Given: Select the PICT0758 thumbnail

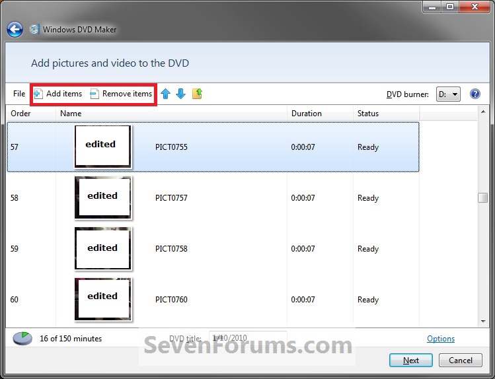Looking at the screenshot, I should click(103, 248).
